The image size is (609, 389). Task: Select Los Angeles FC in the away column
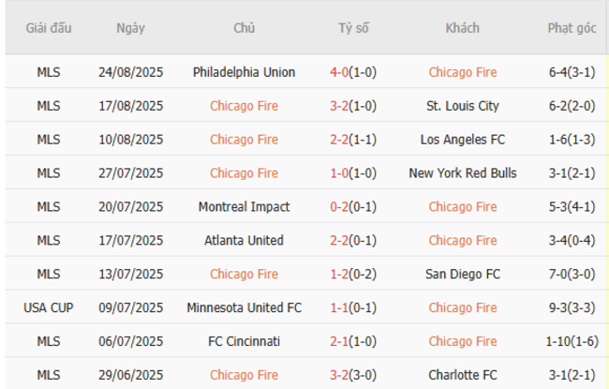point(462,140)
